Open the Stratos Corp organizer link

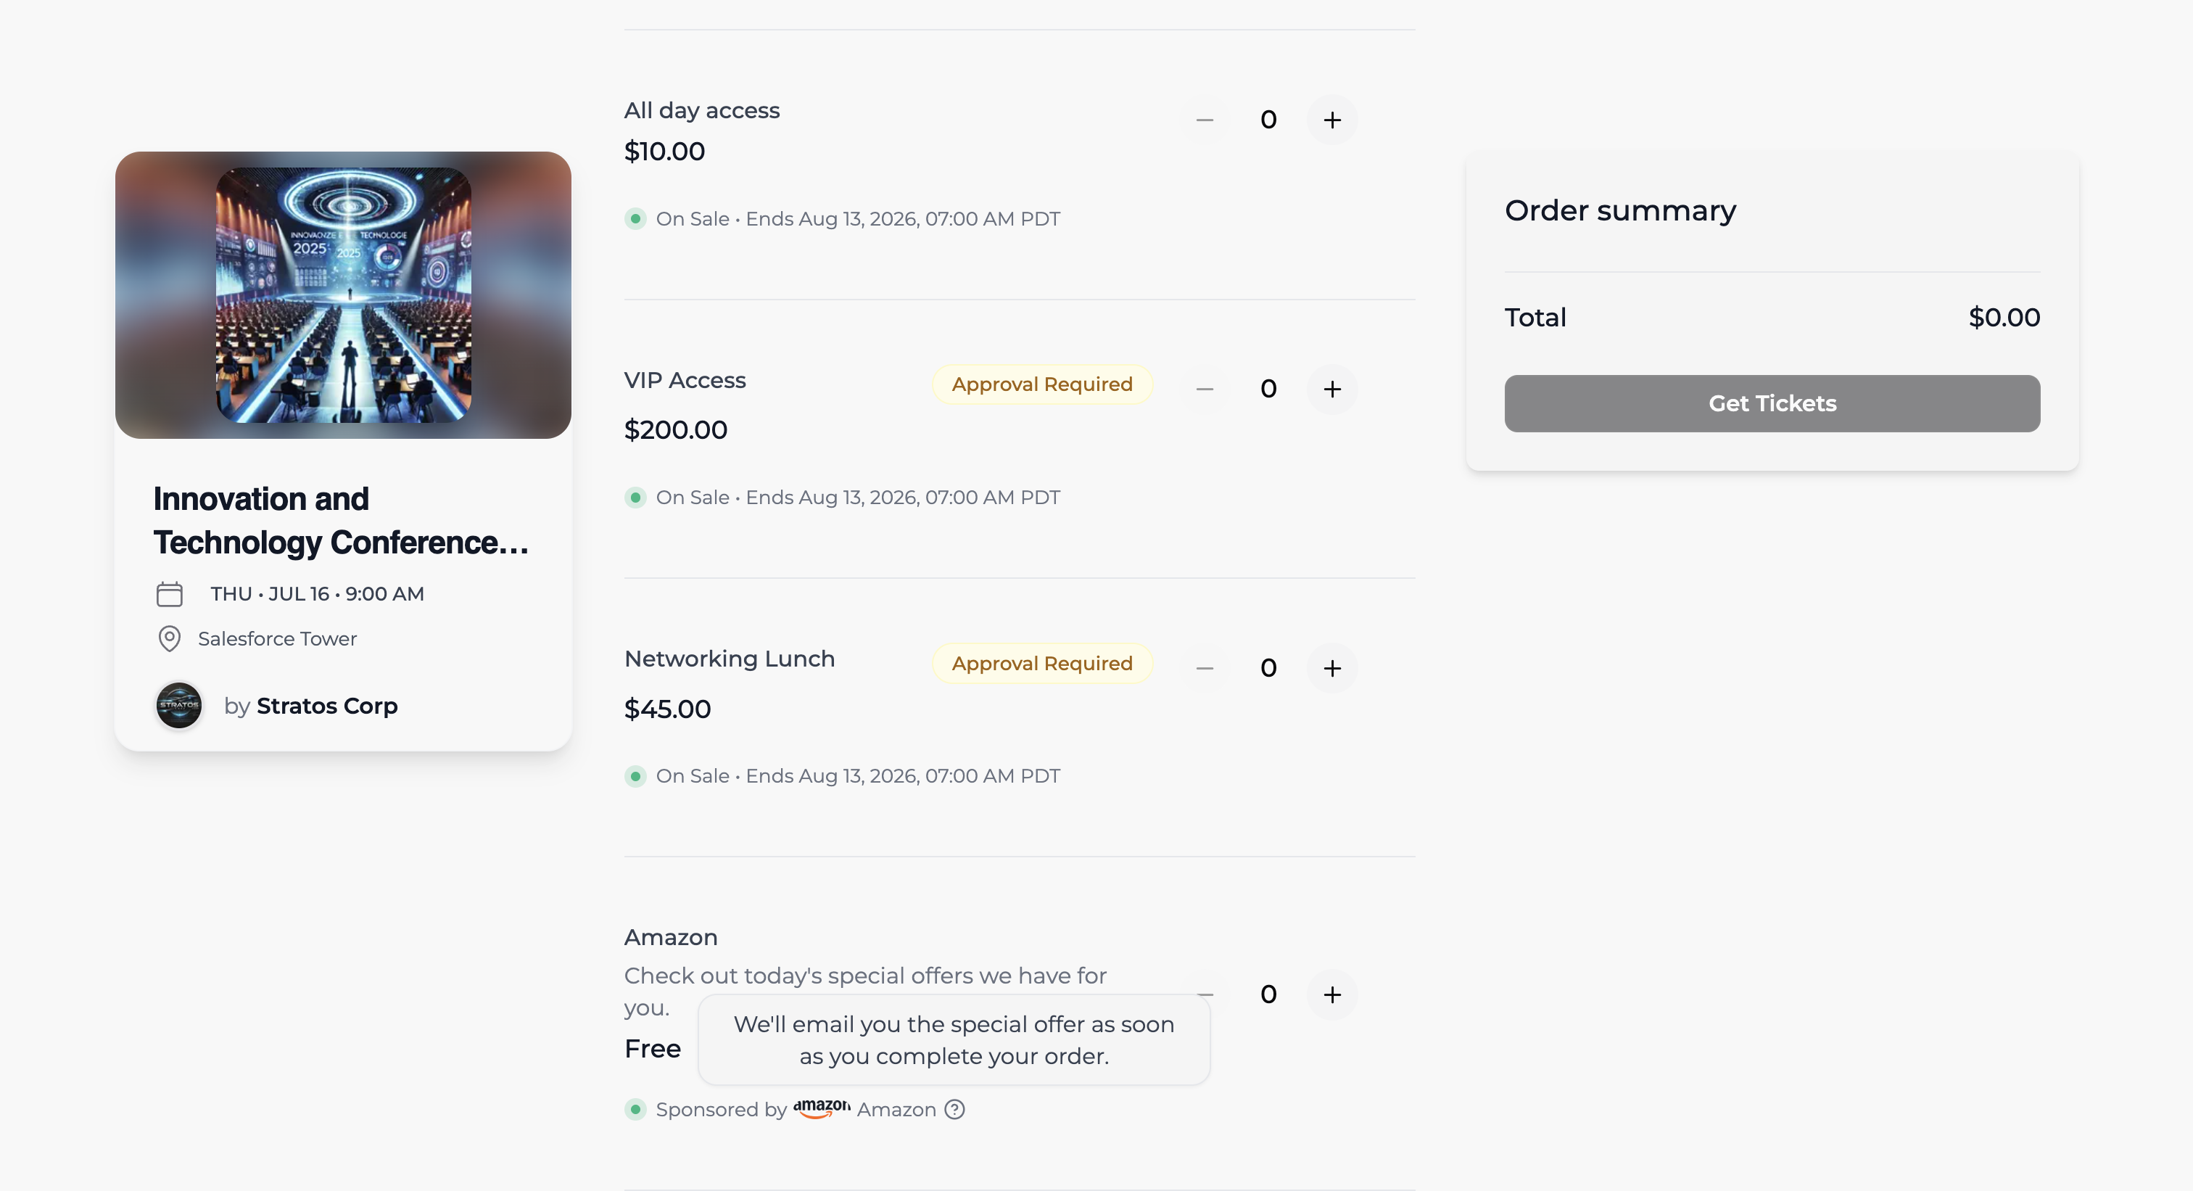tap(327, 706)
